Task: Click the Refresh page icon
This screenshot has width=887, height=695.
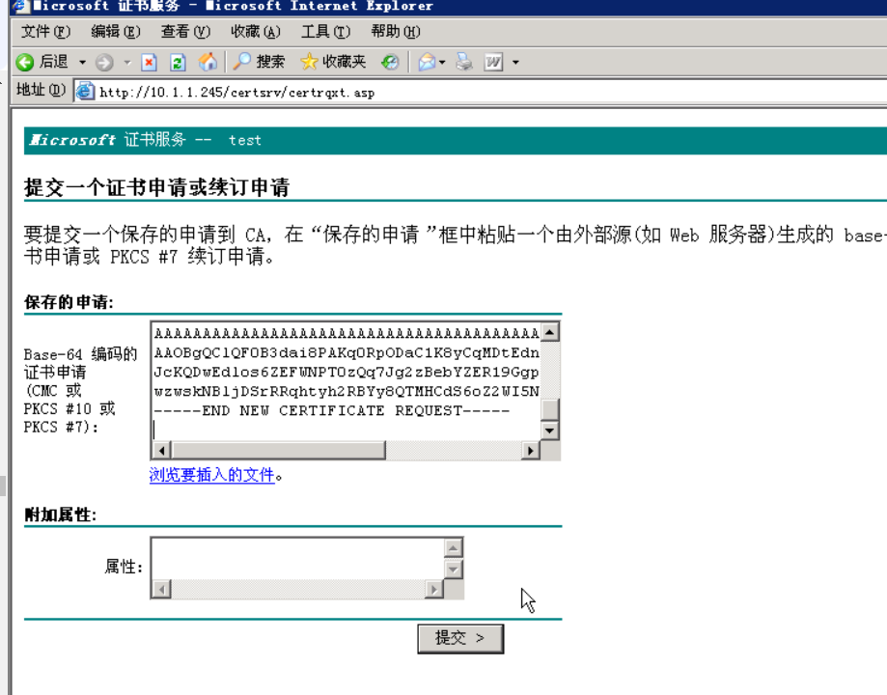Action: tap(179, 62)
